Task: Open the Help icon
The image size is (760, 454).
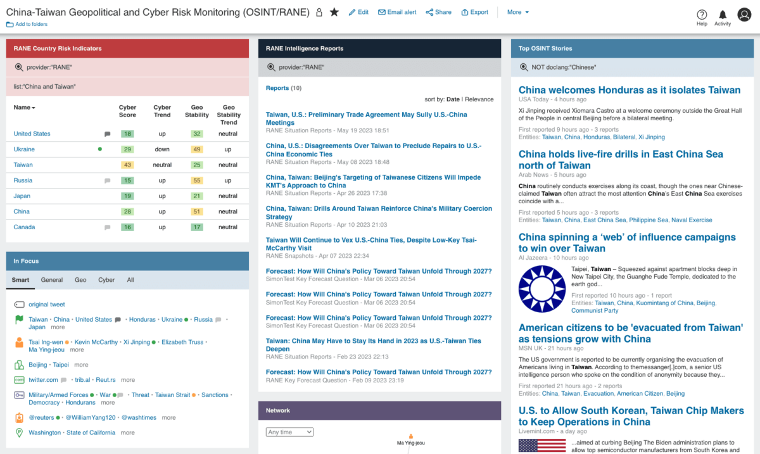Action: (702, 17)
